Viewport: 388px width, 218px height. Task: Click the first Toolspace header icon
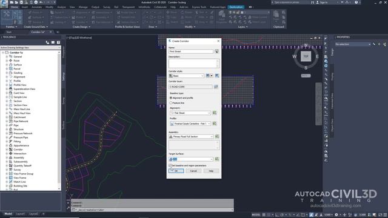point(47,42)
